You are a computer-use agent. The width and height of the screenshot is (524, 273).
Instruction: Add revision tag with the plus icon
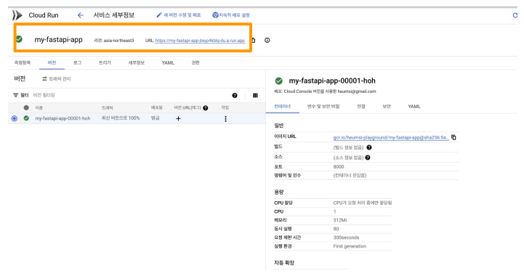click(x=178, y=118)
